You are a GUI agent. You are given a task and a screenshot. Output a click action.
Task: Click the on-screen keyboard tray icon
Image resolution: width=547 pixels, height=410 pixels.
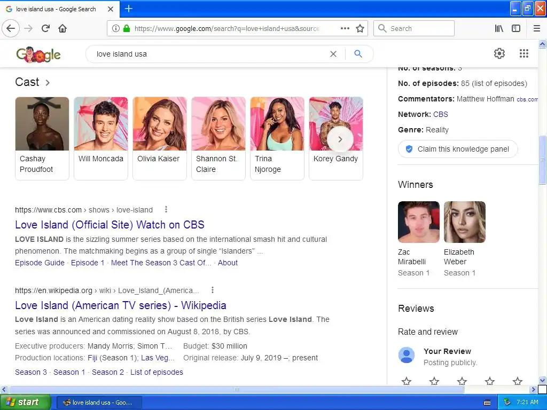(x=487, y=403)
